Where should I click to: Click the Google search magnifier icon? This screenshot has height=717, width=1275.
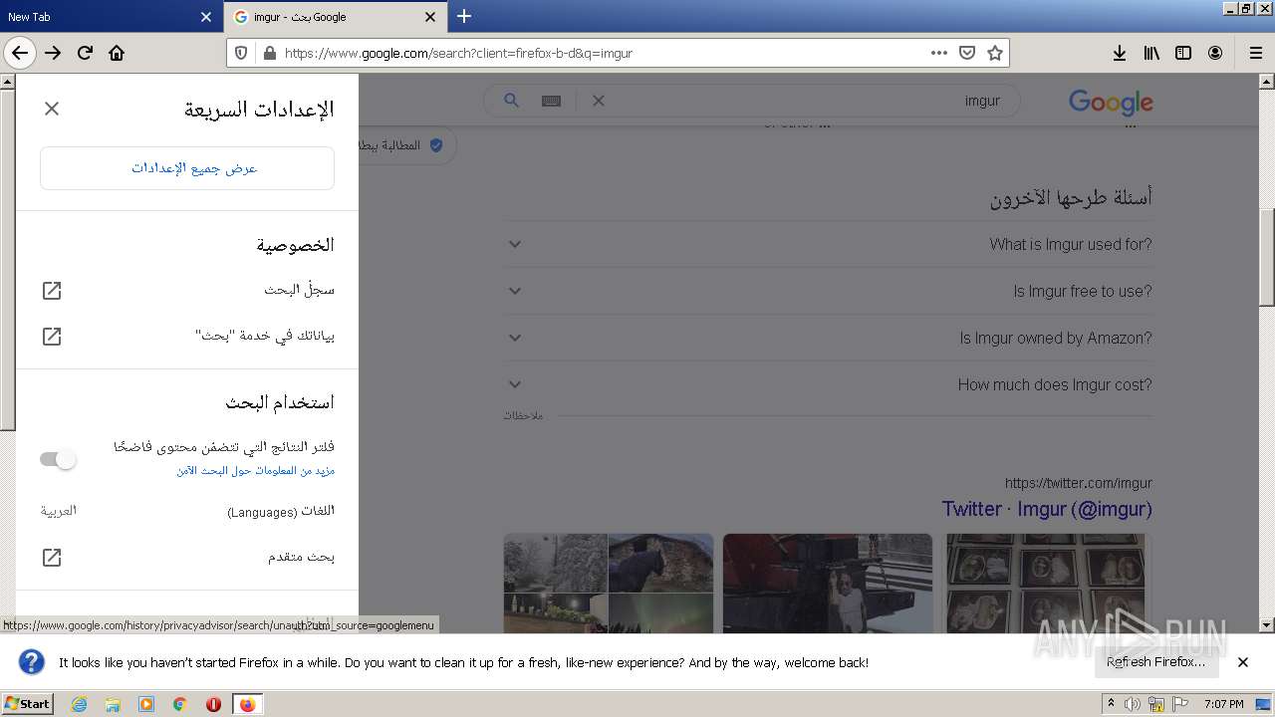[511, 101]
